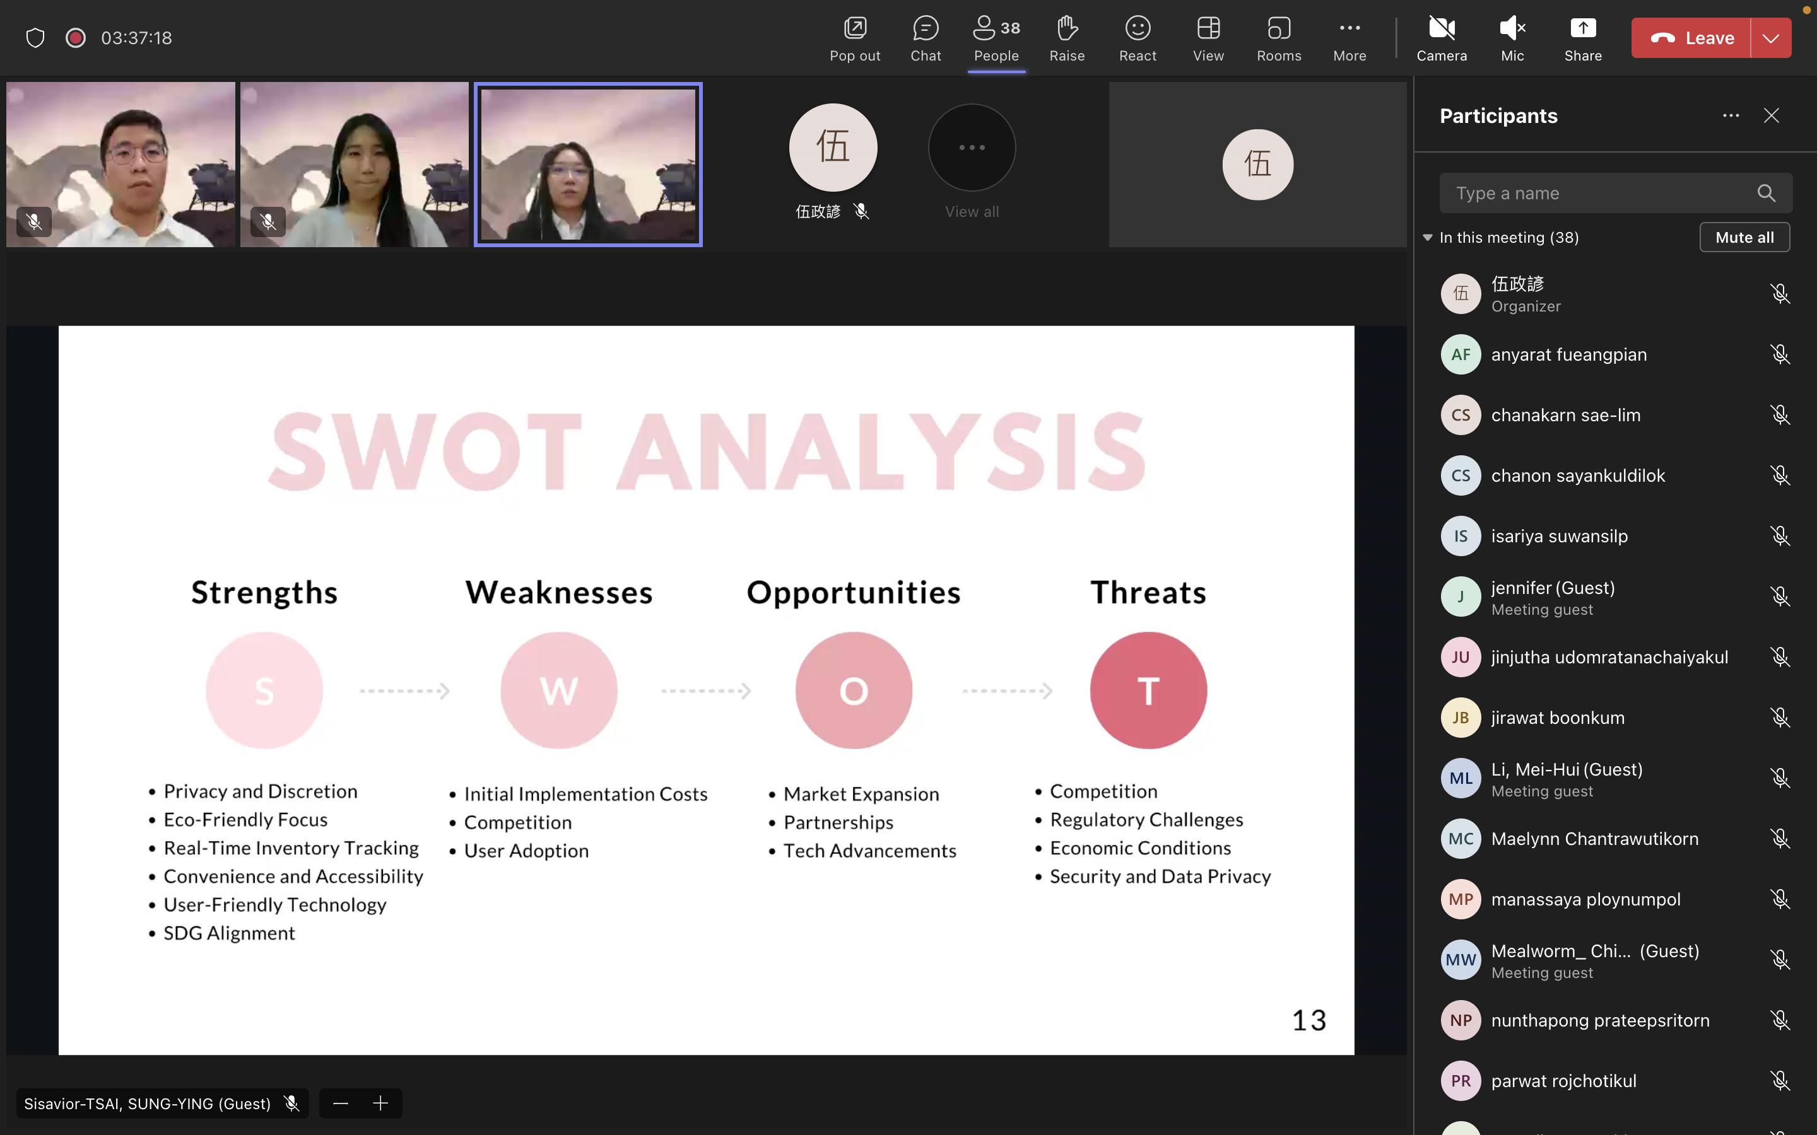The width and height of the screenshot is (1817, 1135).
Task: Share your screen content
Action: [x=1582, y=38]
